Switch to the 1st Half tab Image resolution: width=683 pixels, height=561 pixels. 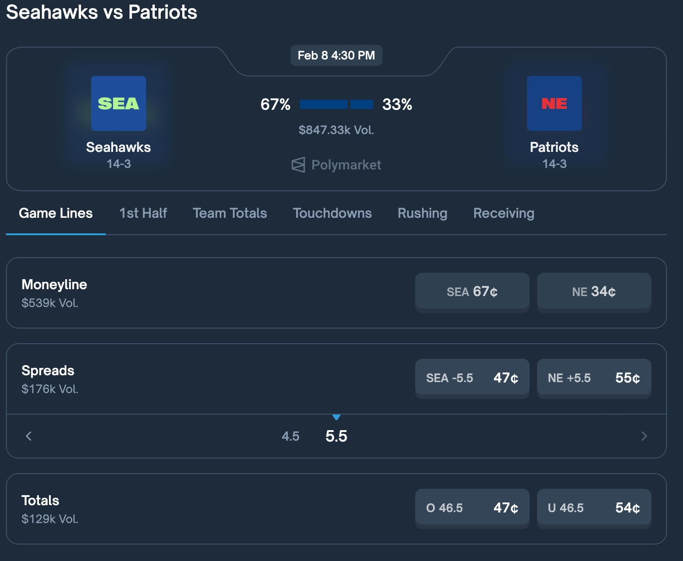(143, 213)
